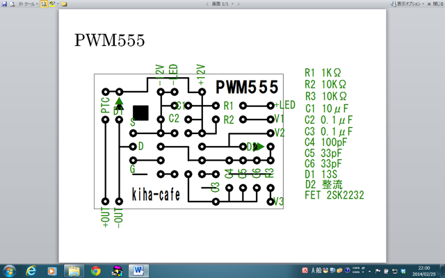Click the Print Preview icon
The width and height of the screenshot is (445, 278).
[12, 3]
